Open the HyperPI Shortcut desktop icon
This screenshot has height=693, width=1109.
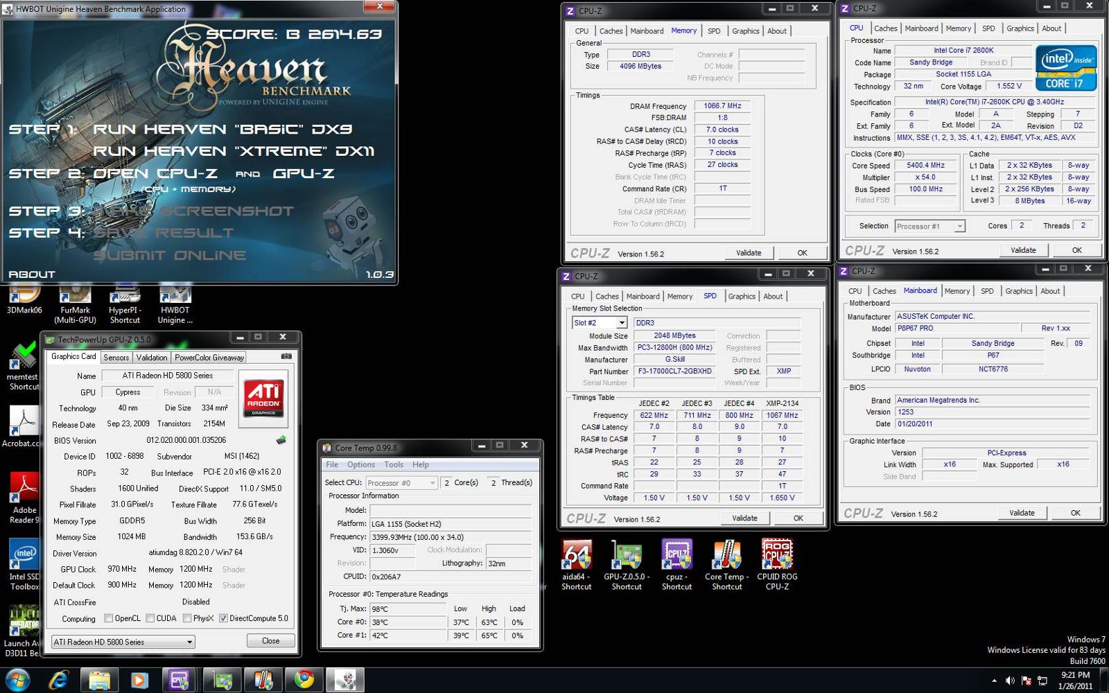coord(125,305)
